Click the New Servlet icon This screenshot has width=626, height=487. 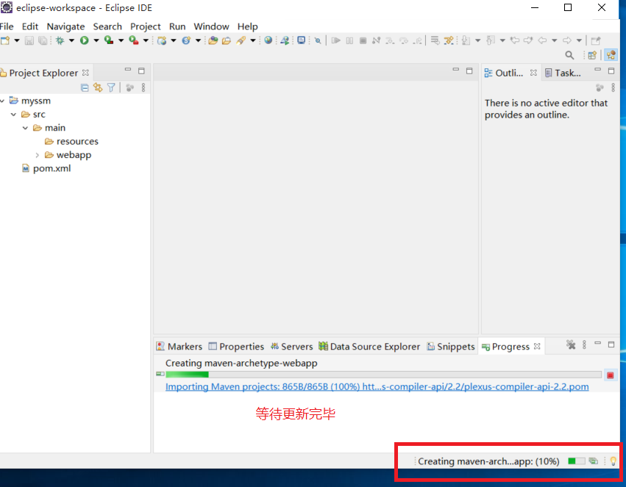click(x=186, y=40)
